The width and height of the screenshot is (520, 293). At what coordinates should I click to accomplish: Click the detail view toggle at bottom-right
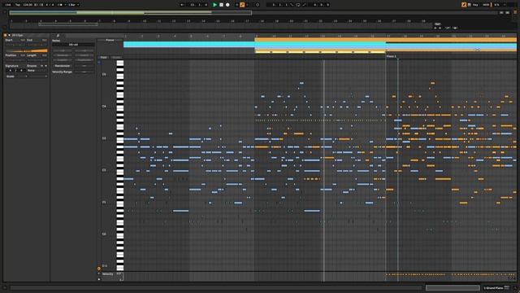515,288
